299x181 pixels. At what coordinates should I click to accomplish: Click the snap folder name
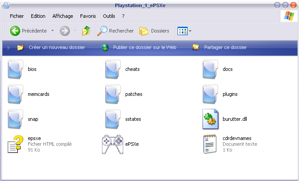(33, 119)
